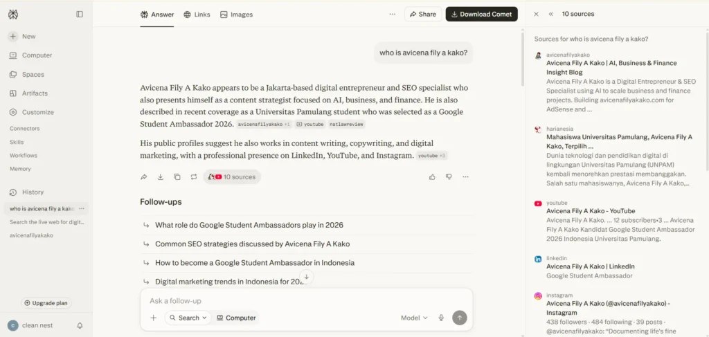This screenshot has height=337, width=709.
Task: Open Spaces in sidebar
Action: [x=27, y=74]
